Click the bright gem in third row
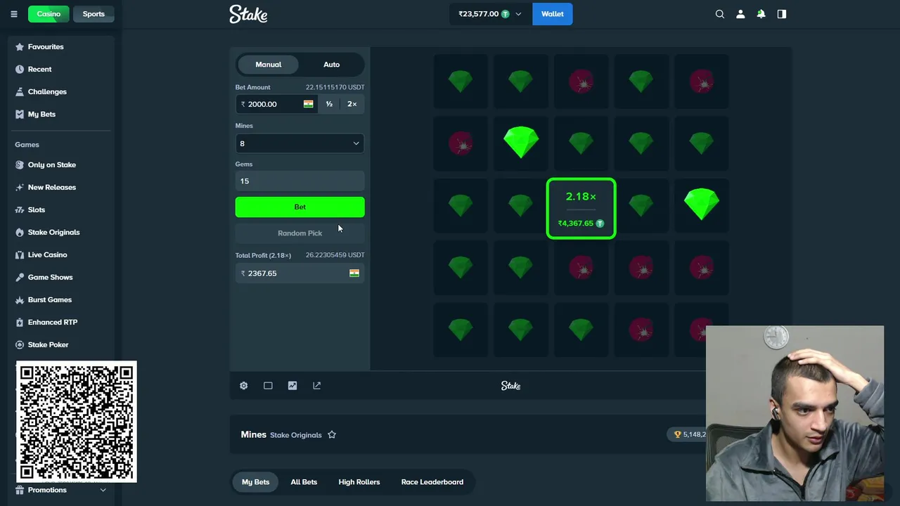 (701, 205)
